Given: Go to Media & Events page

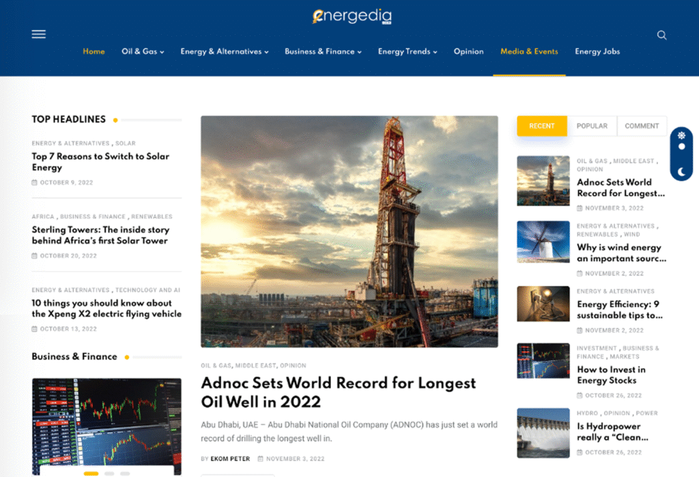Looking at the screenshot, I should [529, 52].
